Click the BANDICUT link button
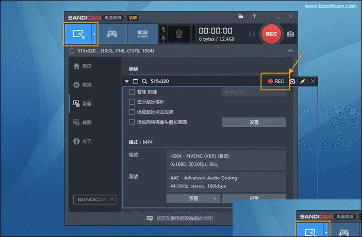This screenshot has height=237, width=362. click(95, 199)
